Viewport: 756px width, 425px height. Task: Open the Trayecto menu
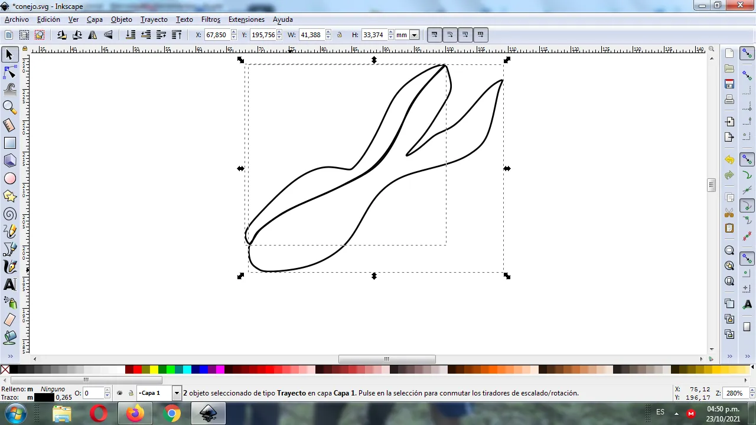coord(154,19)
